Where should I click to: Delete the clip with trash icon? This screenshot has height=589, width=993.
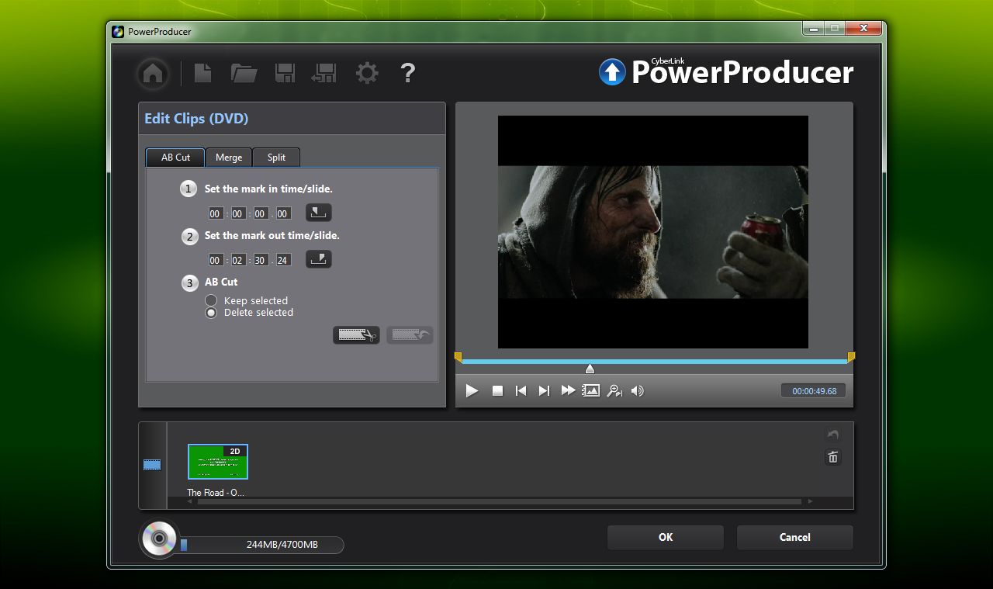point(833,457)
